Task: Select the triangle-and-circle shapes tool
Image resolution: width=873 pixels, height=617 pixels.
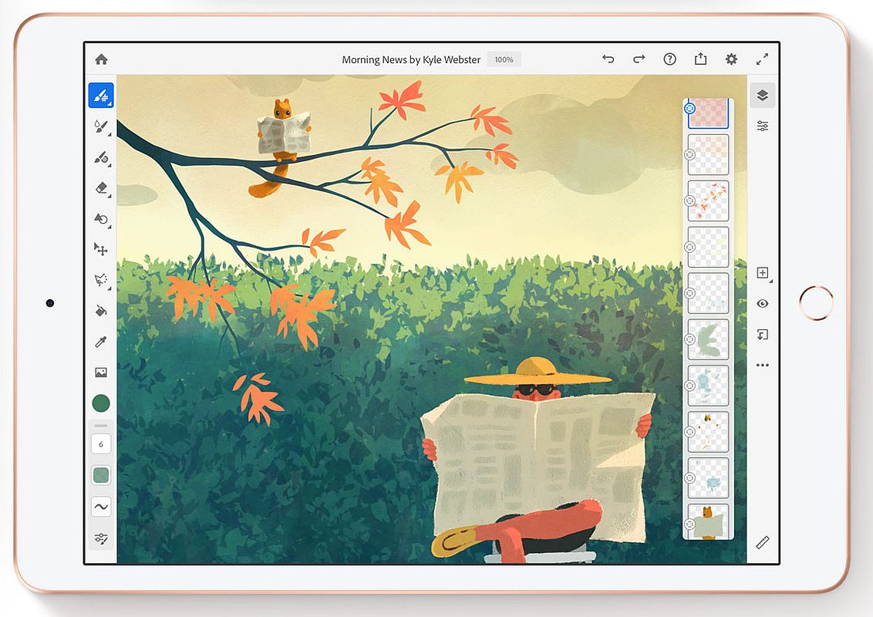Action: click(x=101, y=219)
